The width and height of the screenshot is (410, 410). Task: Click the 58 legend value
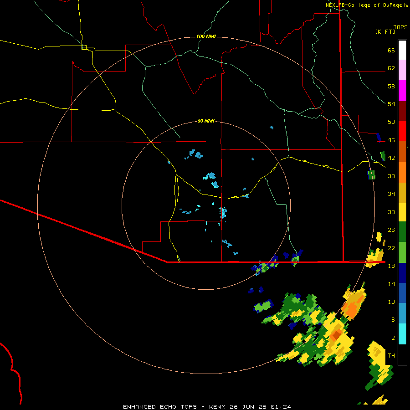tap(391, 86)
